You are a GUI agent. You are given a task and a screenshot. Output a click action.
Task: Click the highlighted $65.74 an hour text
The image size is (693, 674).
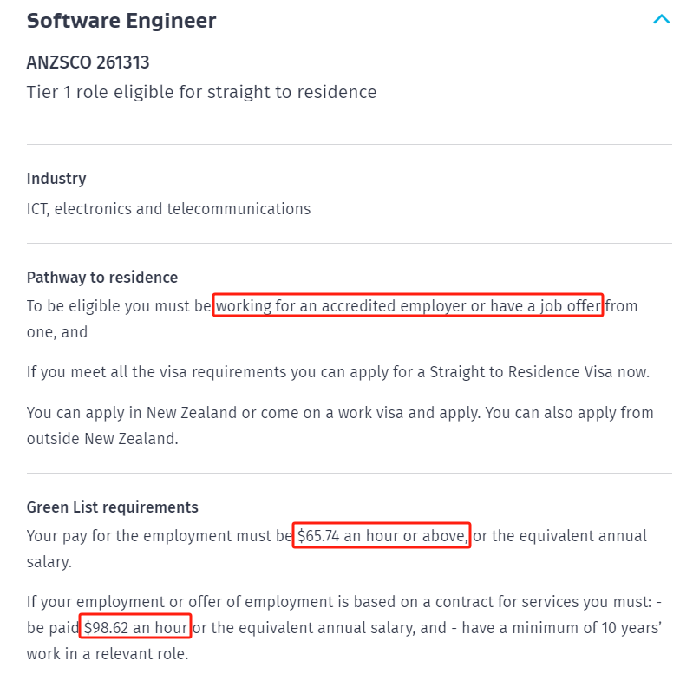click(x=382, y=536)
